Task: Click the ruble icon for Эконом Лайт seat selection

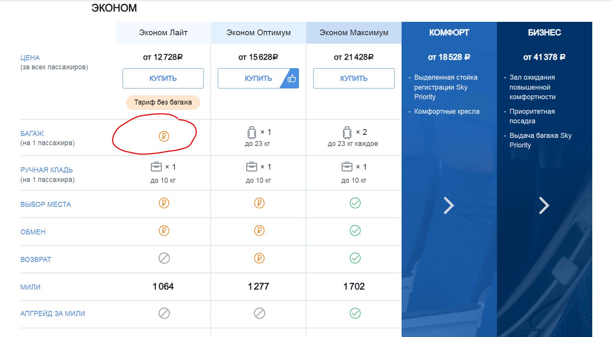Action: click(x=164, y=203)
